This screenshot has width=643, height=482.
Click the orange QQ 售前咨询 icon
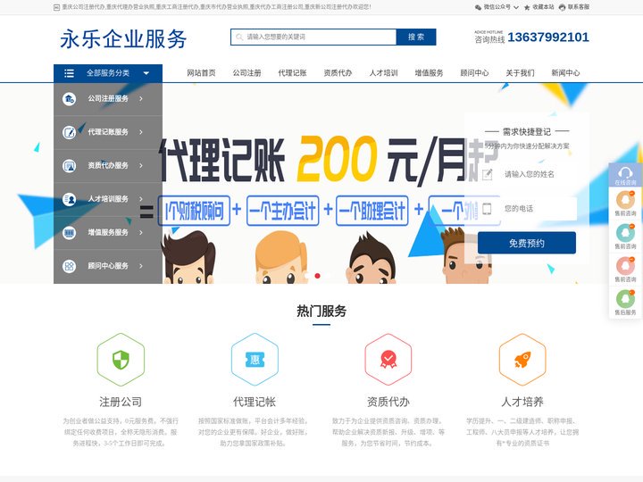[x=625, y=200]
